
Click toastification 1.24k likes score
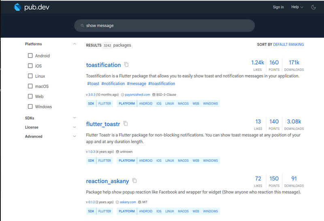(258, 65)
